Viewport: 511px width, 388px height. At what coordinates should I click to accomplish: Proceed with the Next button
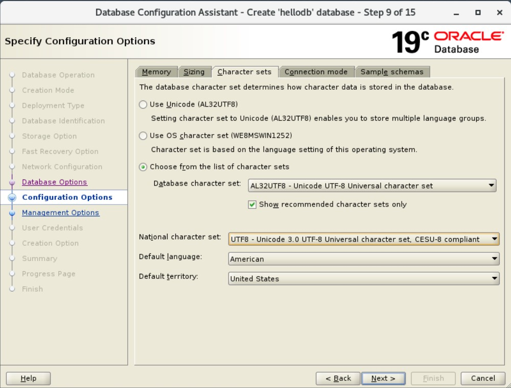(x=383, y=378)
